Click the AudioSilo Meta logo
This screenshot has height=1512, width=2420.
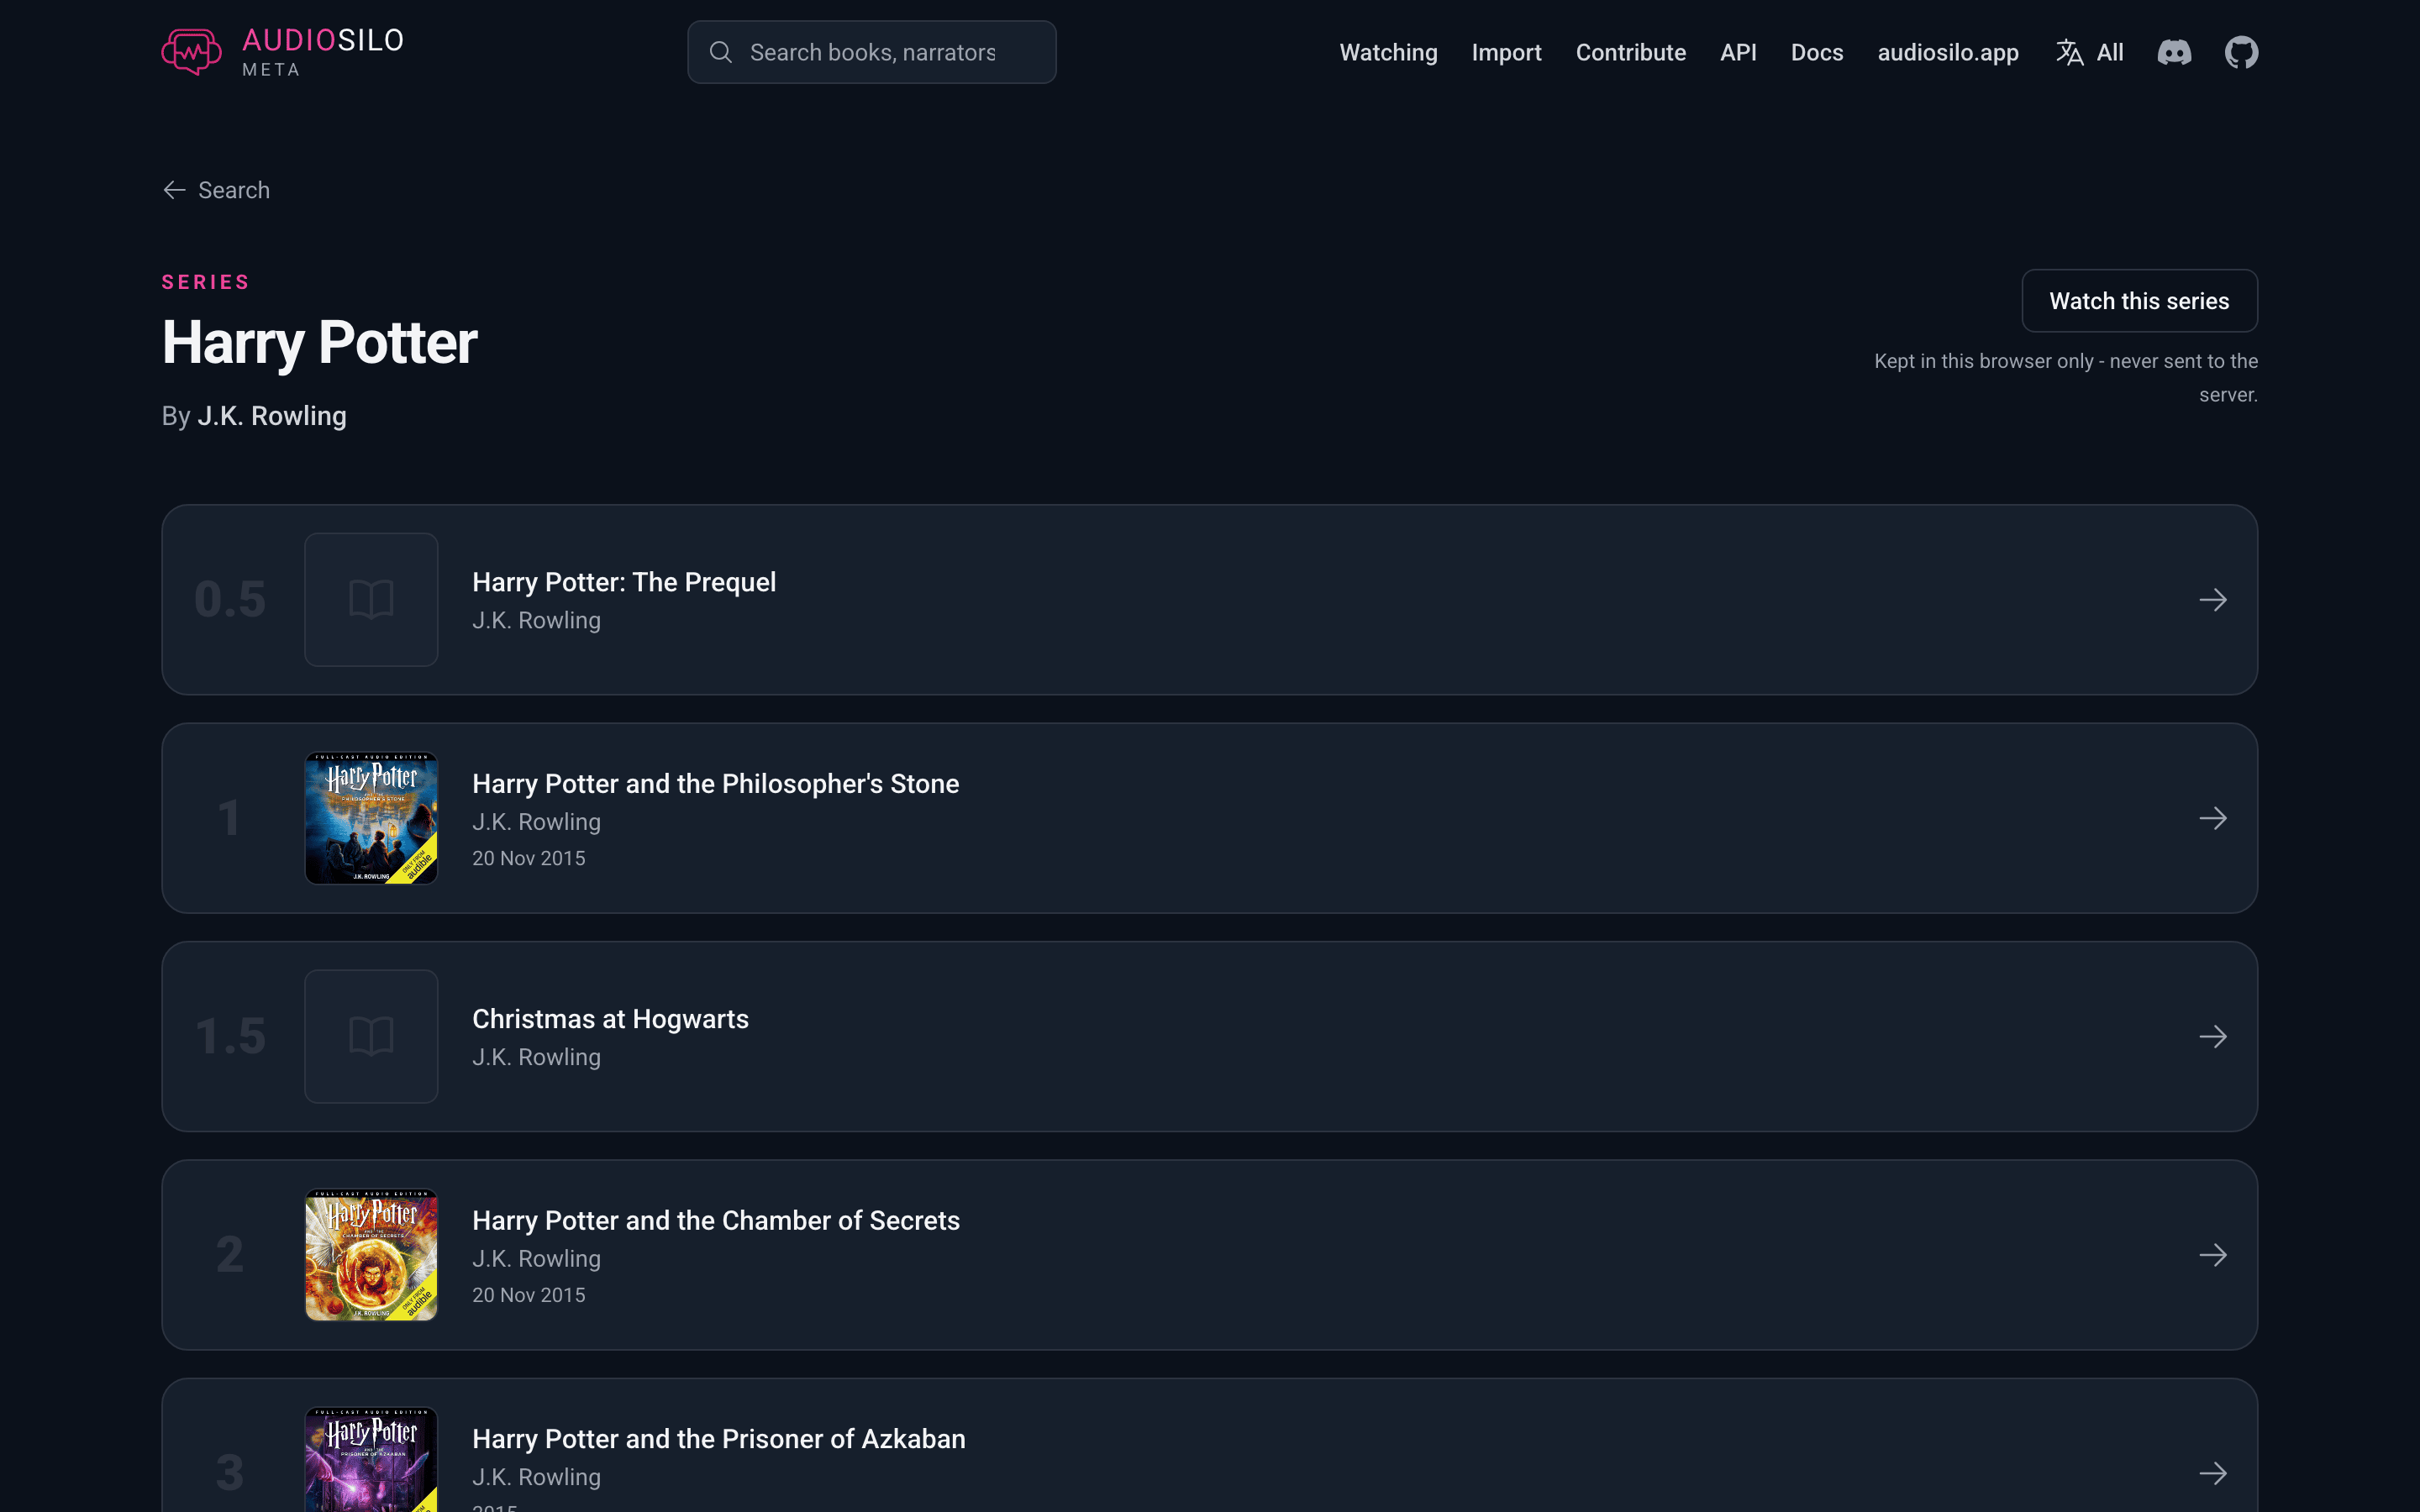tap(283, 52)
